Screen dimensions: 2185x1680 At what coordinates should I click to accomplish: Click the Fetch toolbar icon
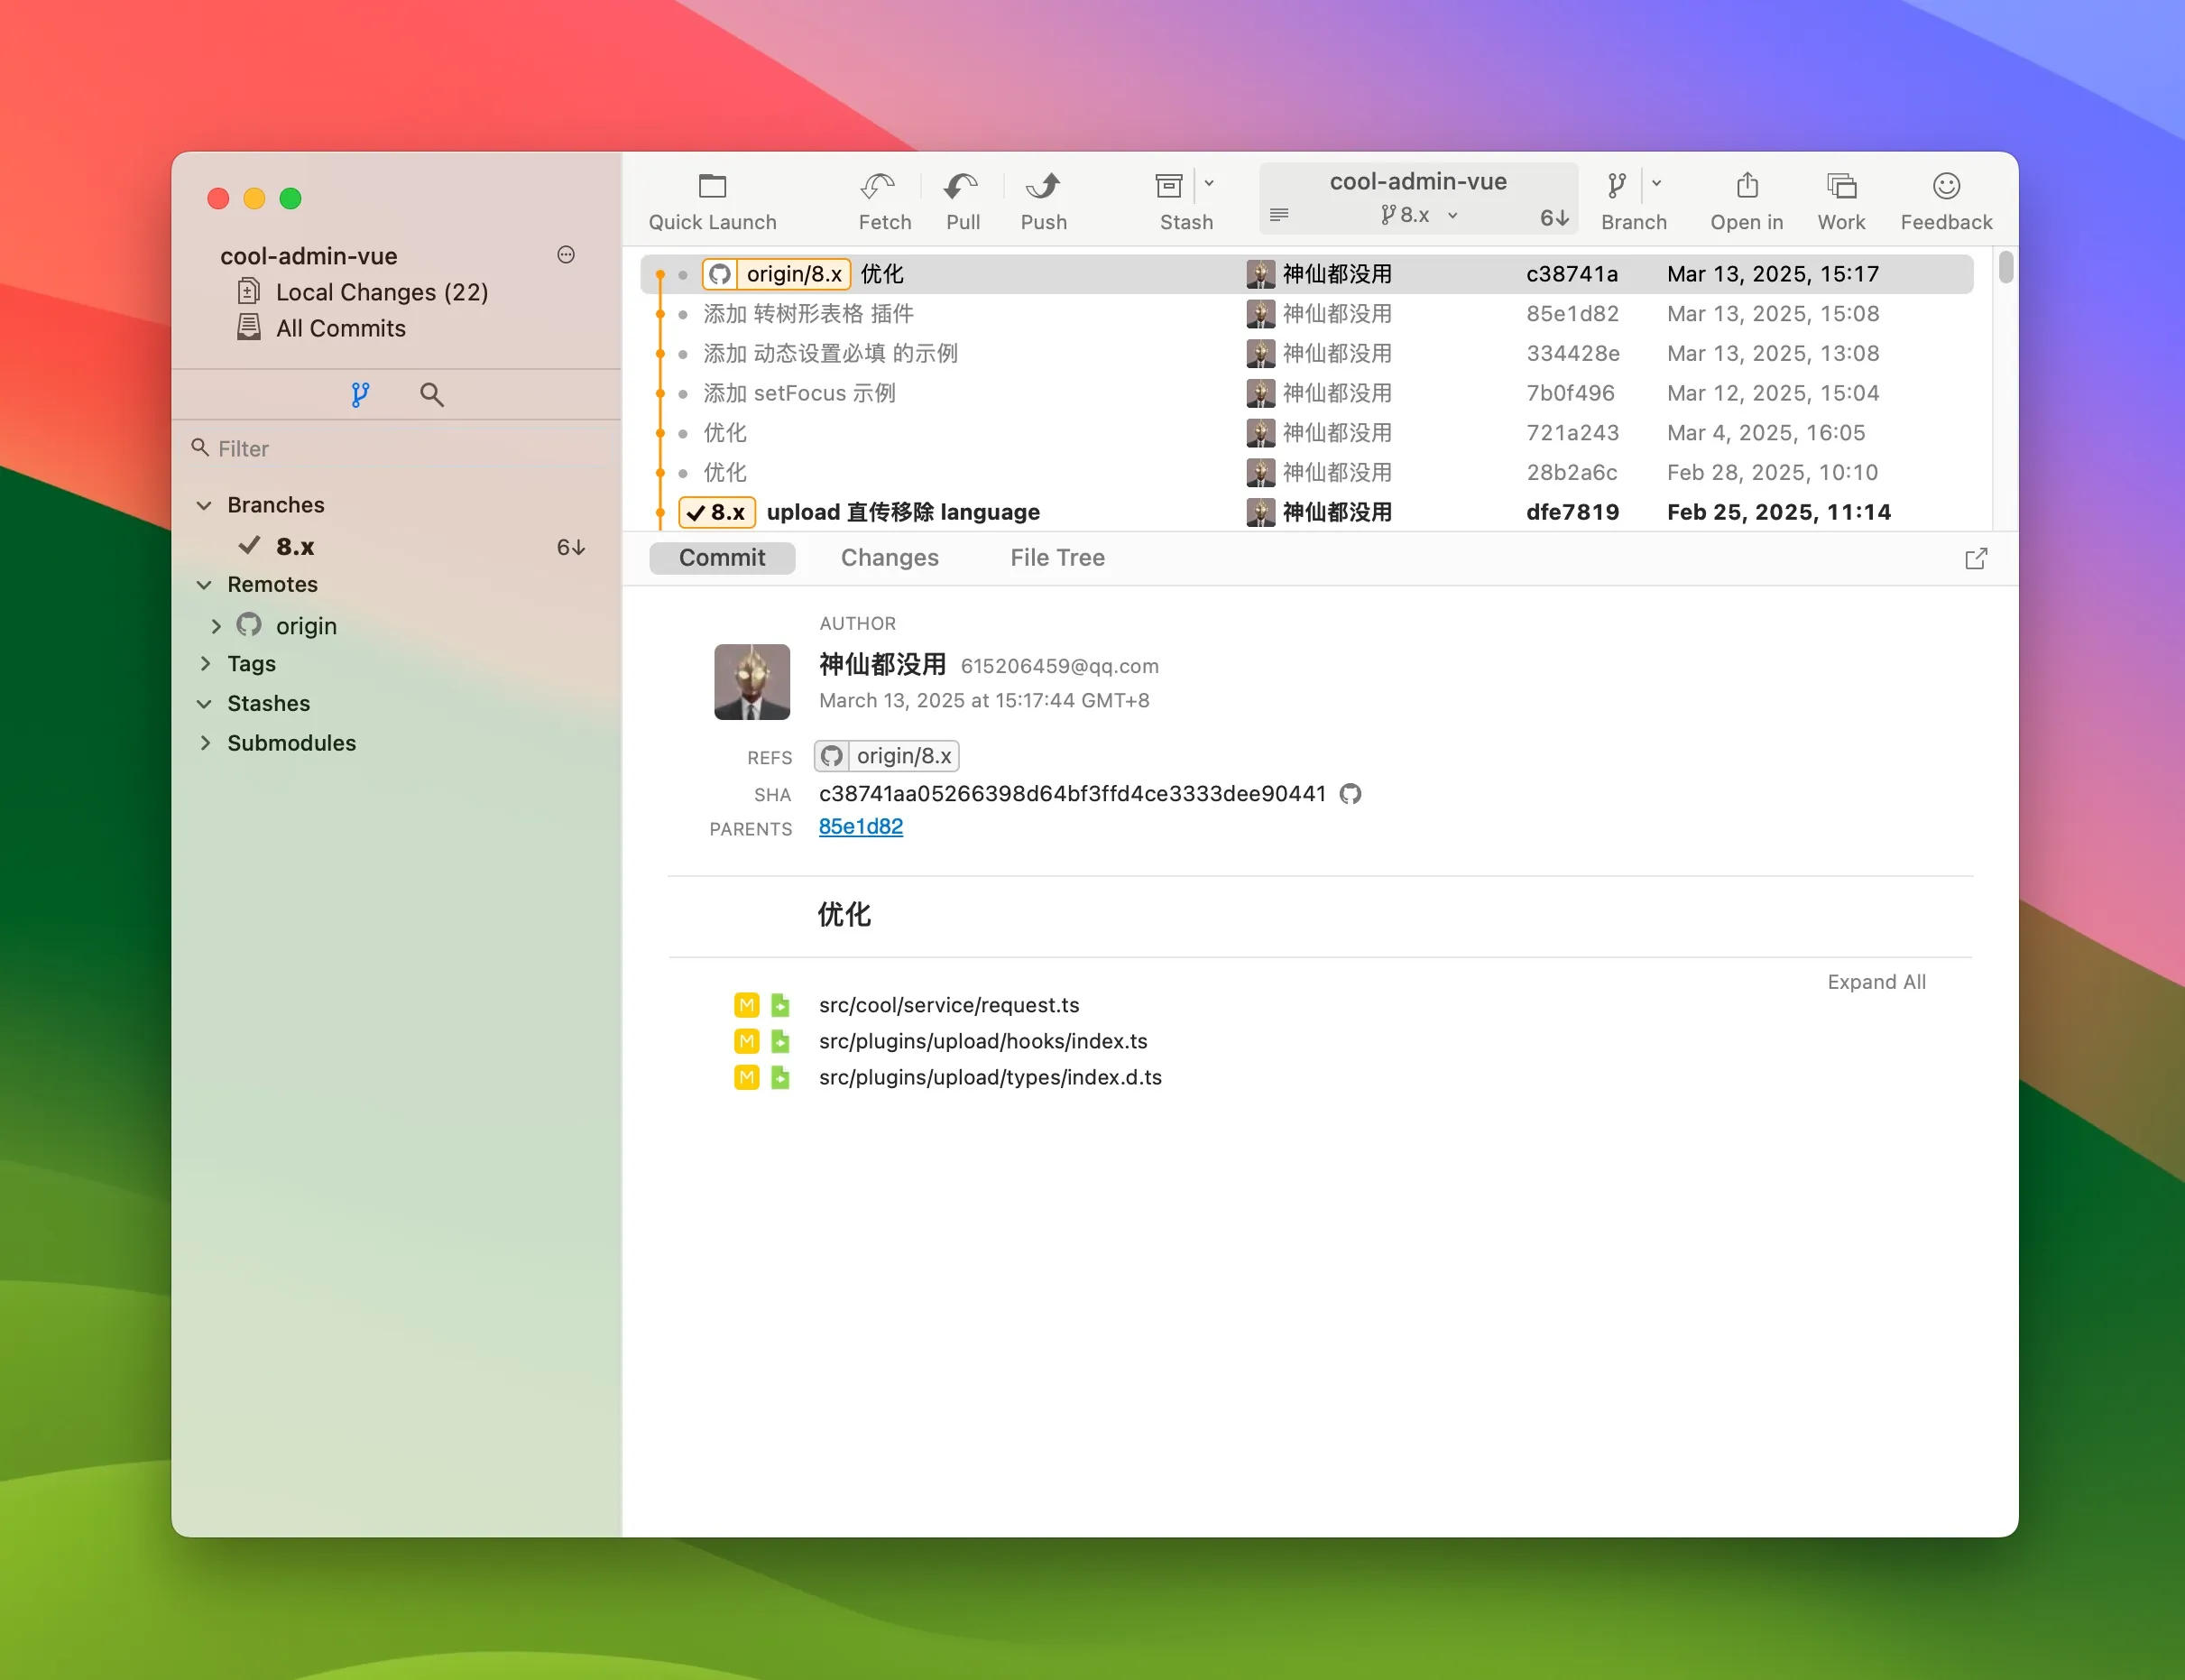[x=877, y=187]
